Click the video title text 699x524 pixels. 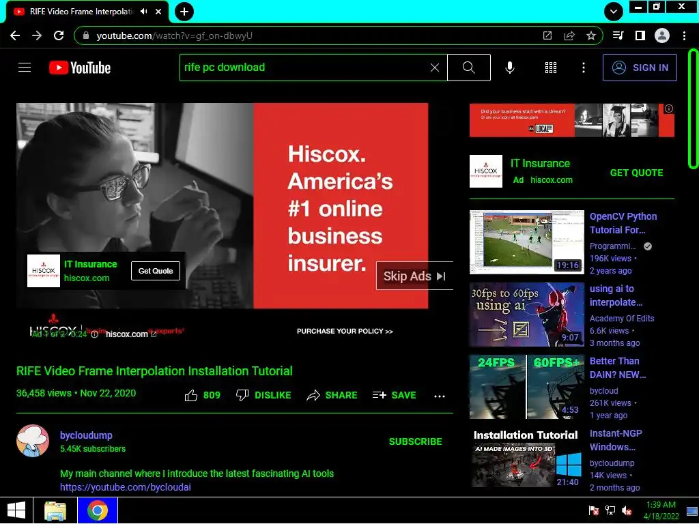[155, 370]
